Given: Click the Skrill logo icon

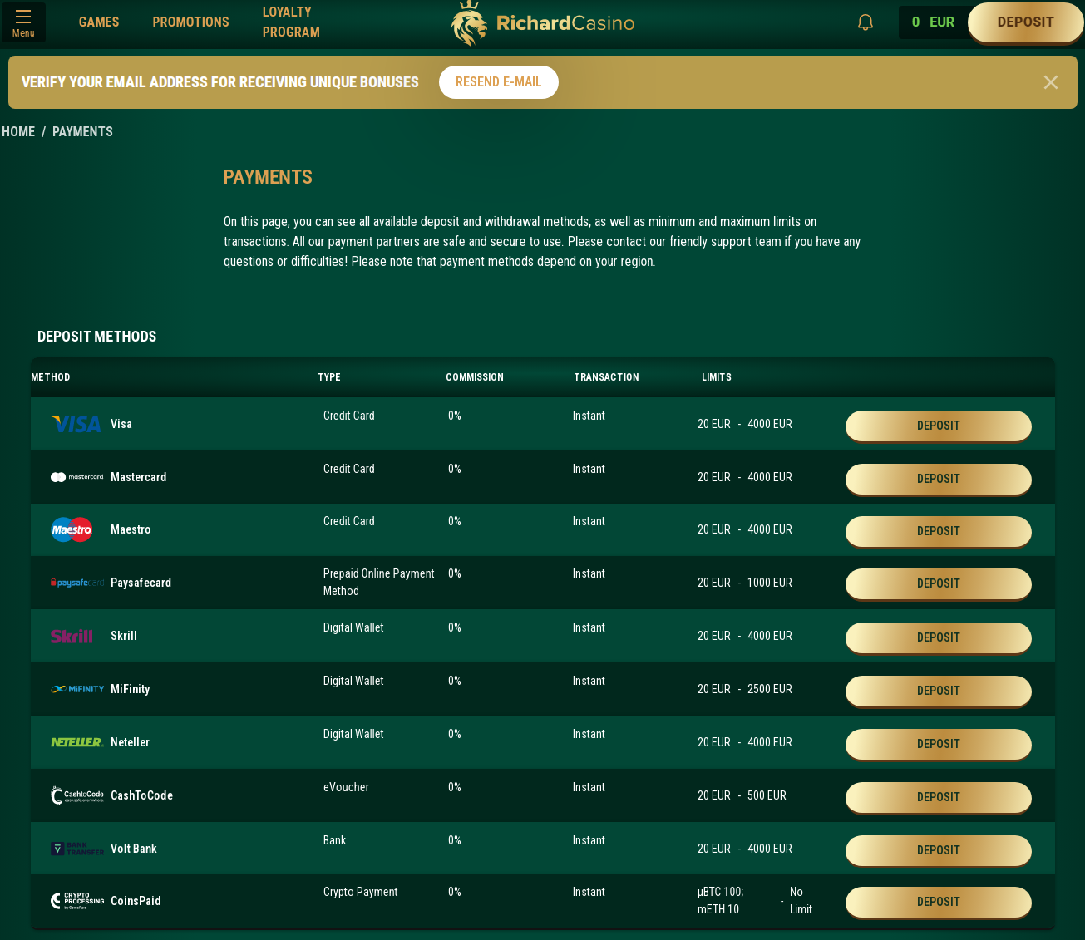Looking at the screenshot, I should pos(72,636).
